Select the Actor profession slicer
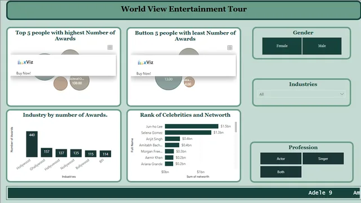Screen dimensions: 361x203 click(281, 158)
